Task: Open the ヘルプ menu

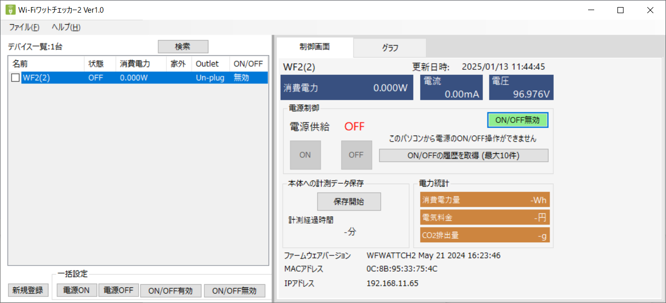Action: click(x=66, y=27)
